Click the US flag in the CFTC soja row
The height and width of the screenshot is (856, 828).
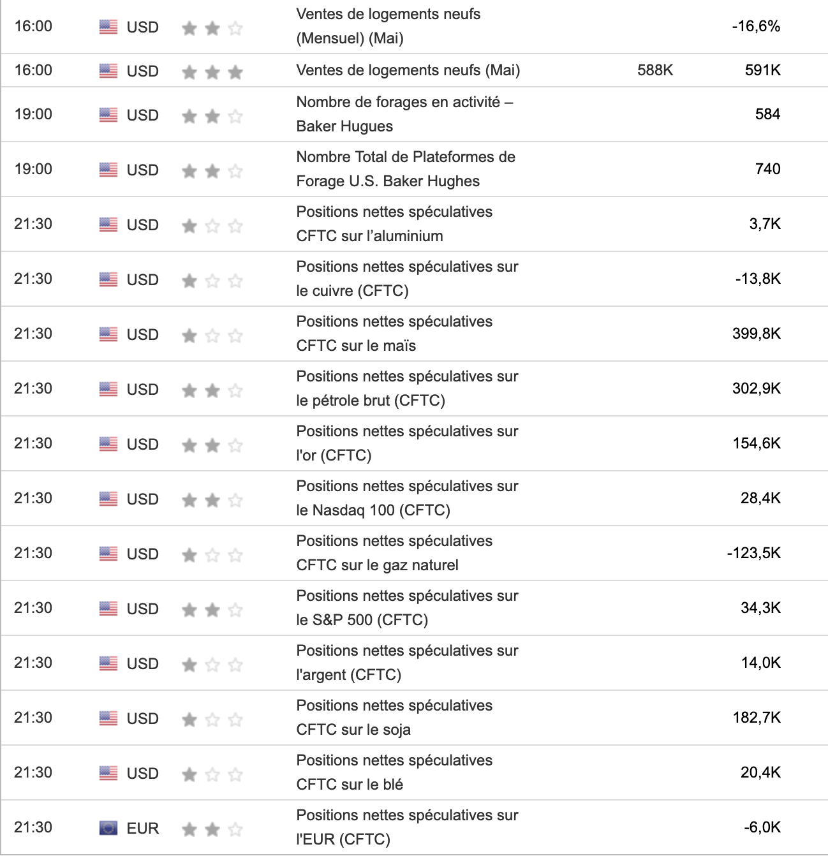tap(108, 718)
